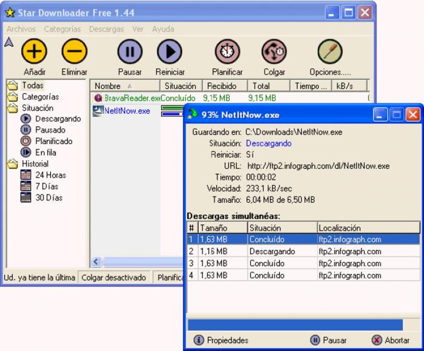Click horizontal scrollbar left arrow
Screen dimensions: 424x351
(x=96, y=262)
